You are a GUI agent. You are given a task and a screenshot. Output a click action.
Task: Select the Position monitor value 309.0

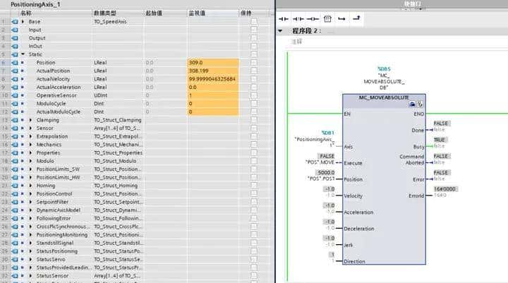coord(213,63)
